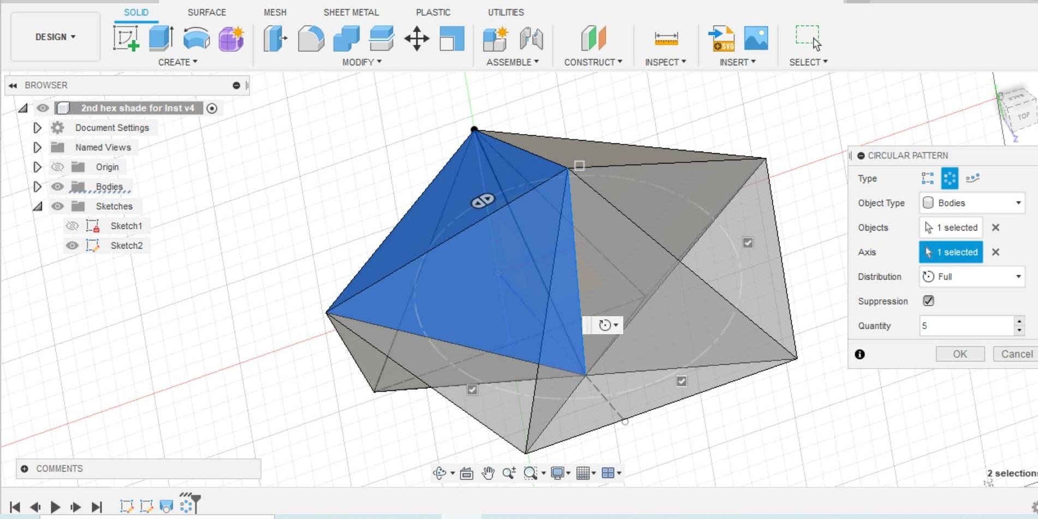This screenshot has height=519, width=1038.
Task: Click the Measure tool under Inspect
Action: [665, 38]
